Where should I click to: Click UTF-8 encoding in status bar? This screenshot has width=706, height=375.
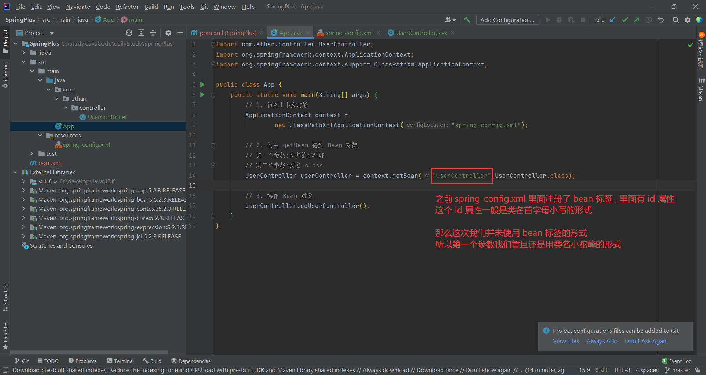point(622,370)
